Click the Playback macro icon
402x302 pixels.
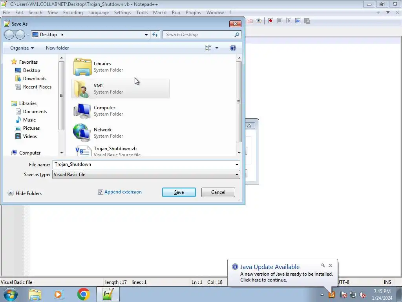[x=289, y=21]
